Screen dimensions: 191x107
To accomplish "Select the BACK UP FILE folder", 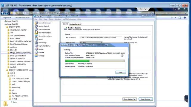I will (15, 38).
